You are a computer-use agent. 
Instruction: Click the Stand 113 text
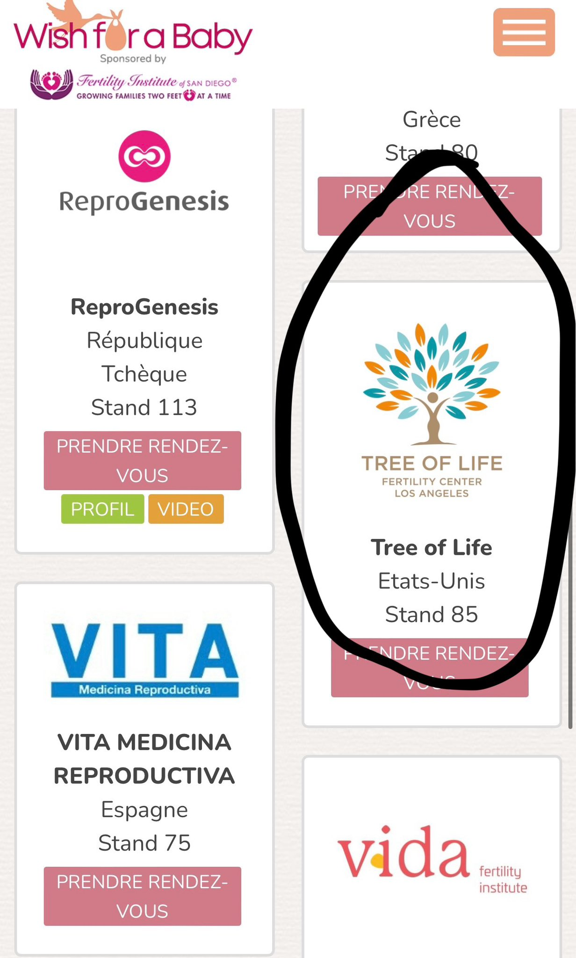pos(144,407)
